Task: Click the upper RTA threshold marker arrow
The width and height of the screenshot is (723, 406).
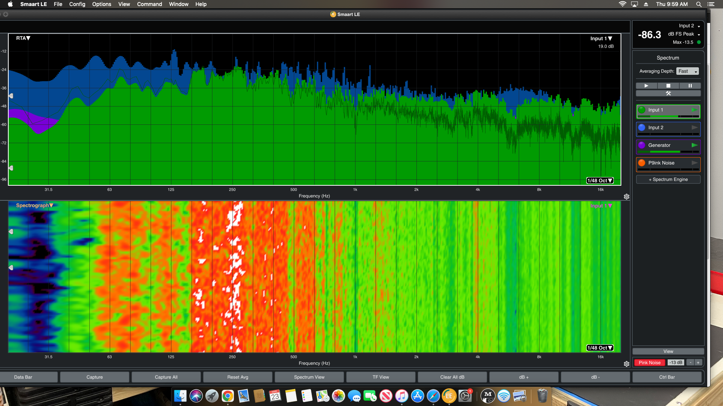Action: [11, 96]
